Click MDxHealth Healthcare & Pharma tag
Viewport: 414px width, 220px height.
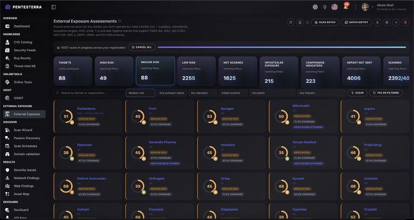click(308, 127)
